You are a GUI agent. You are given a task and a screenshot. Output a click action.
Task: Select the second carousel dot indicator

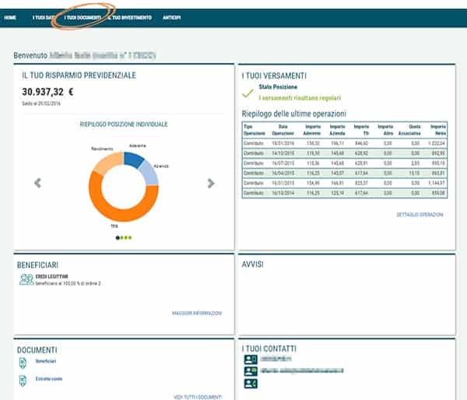point(122,237)
